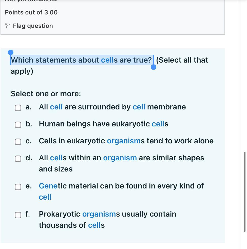
Task: Click the "cell" link ending option e
Action: (45, 197)
